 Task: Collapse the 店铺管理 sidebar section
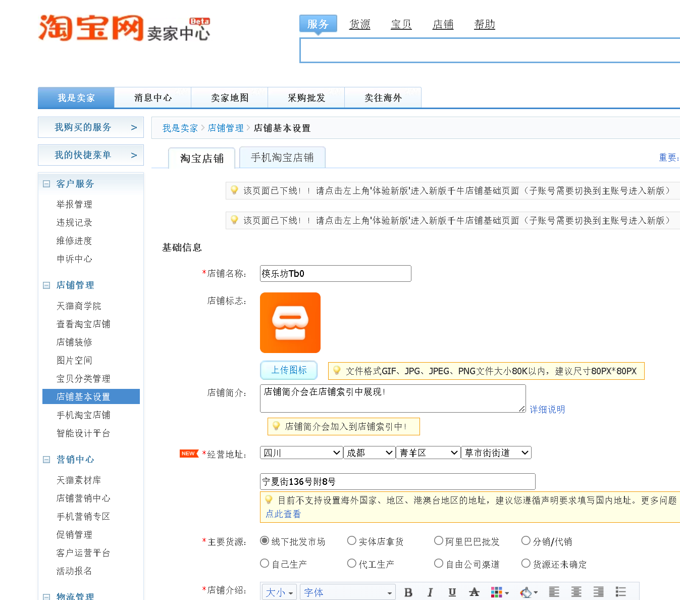(x=46, y=285)
